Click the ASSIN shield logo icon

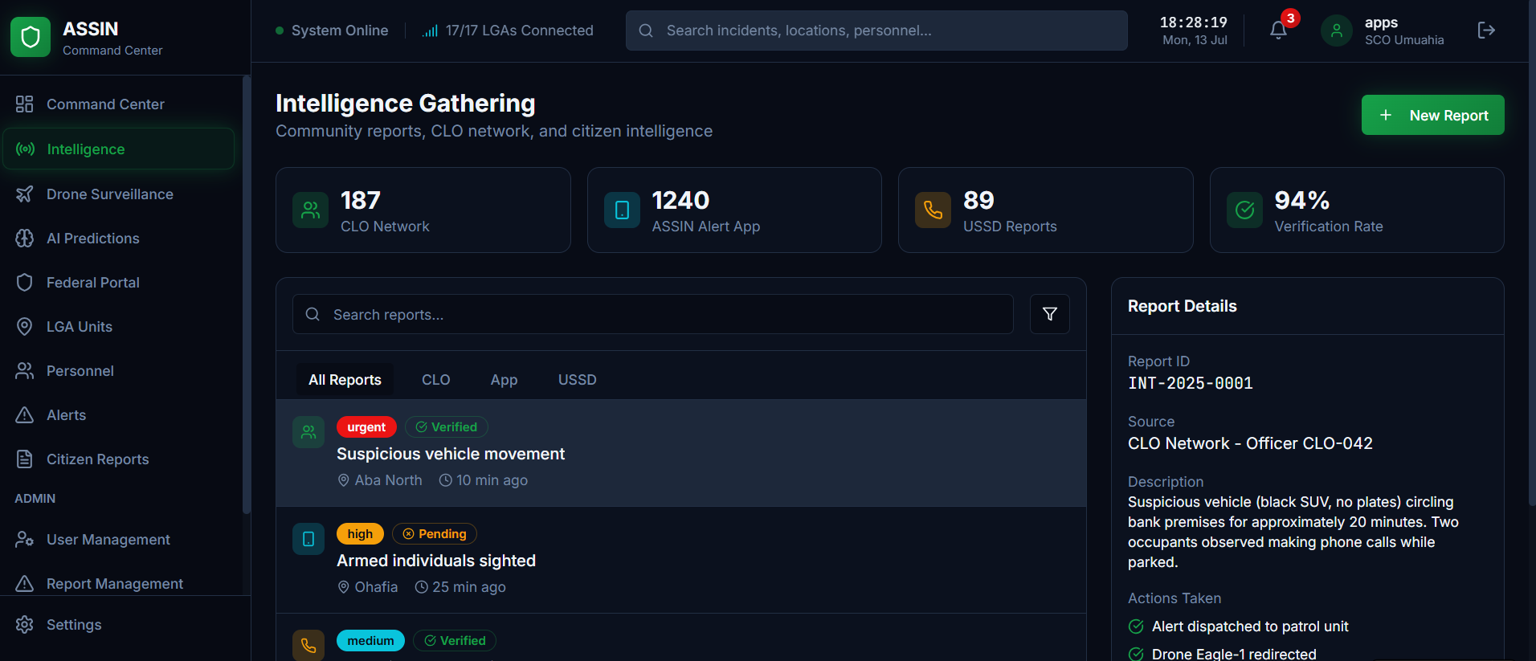[31, 37]
